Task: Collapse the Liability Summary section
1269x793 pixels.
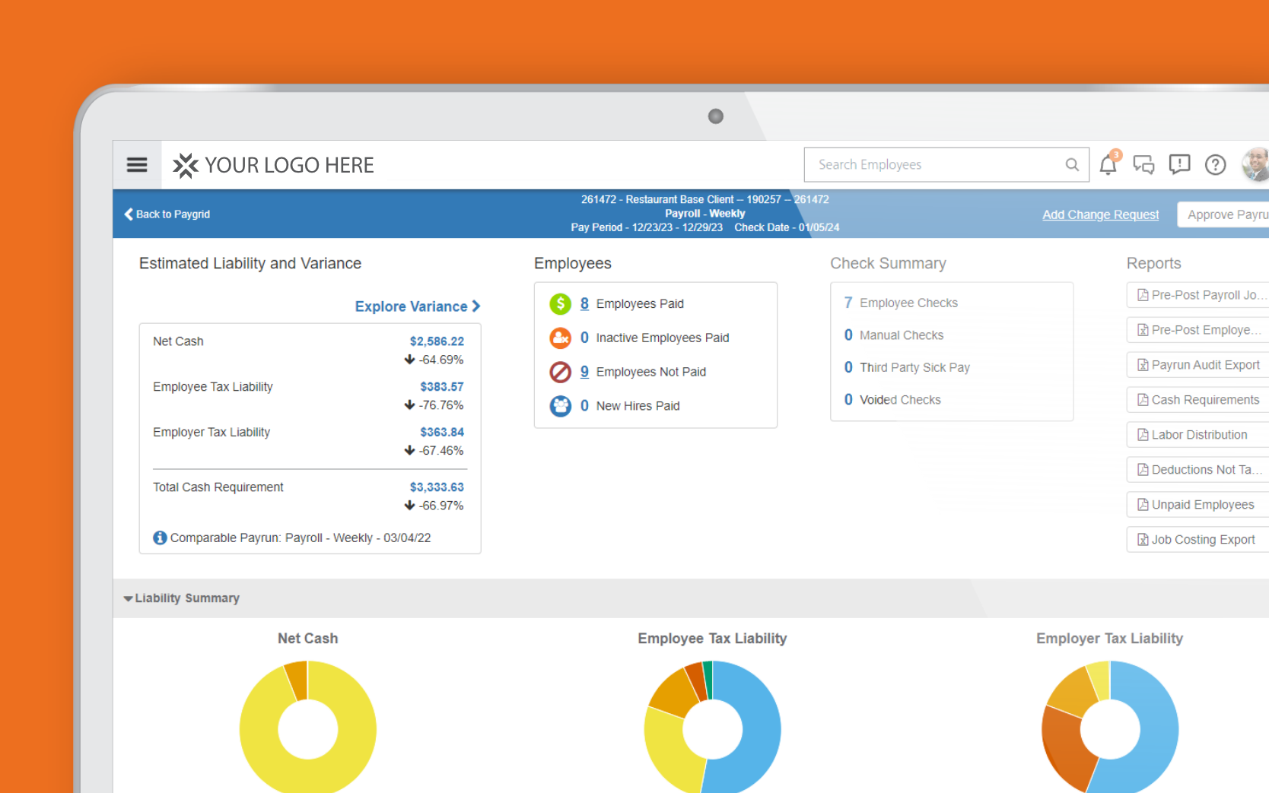Action: click(x=182, y=598)
